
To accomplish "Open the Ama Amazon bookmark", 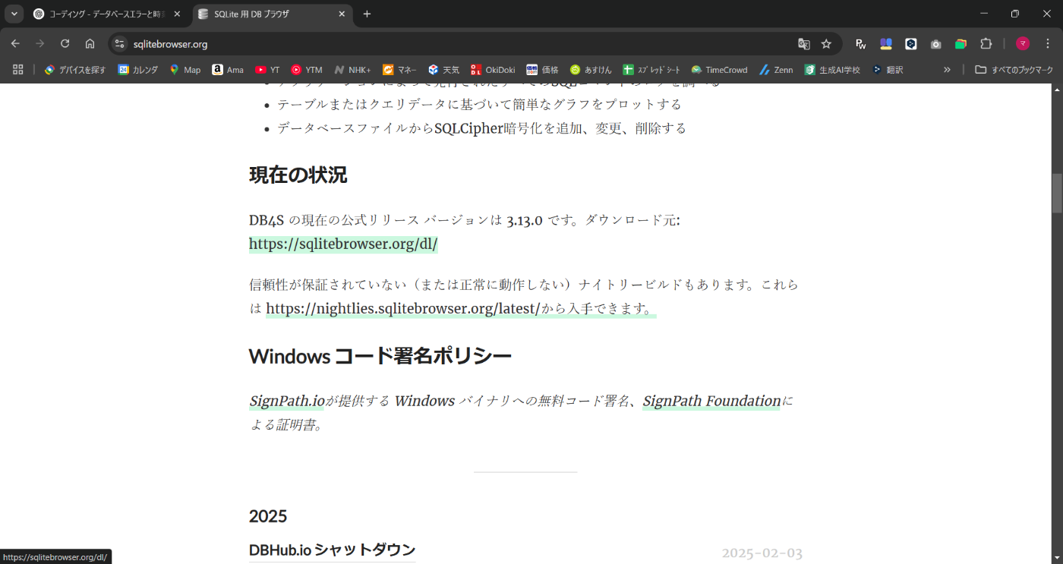I will click(x=228, y=69).
